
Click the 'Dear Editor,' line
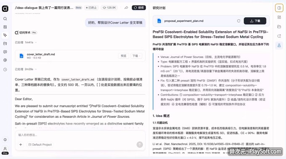click(24, 99)
